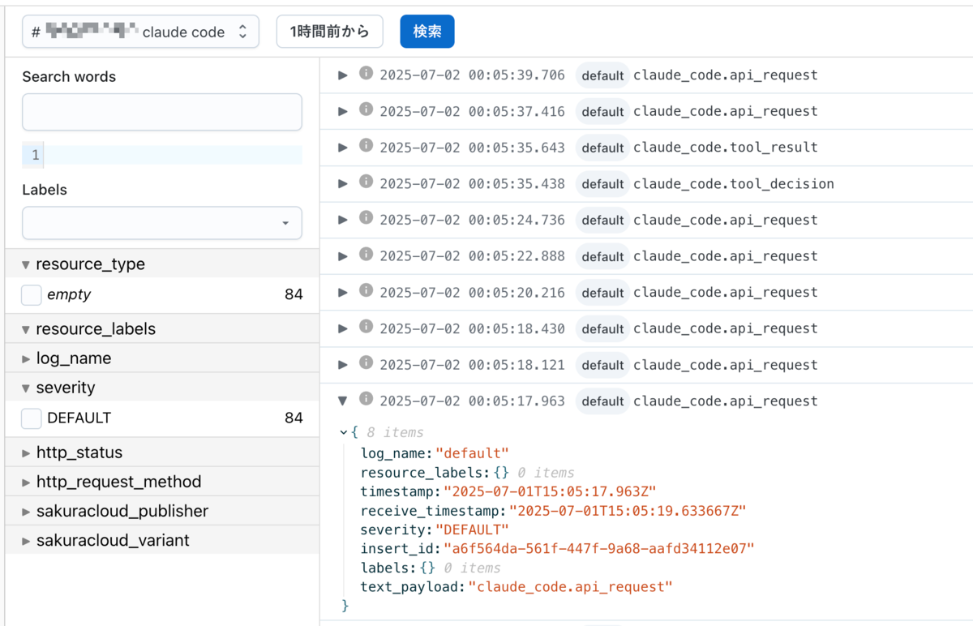Click the blue 検索 search button

[427, 32]
